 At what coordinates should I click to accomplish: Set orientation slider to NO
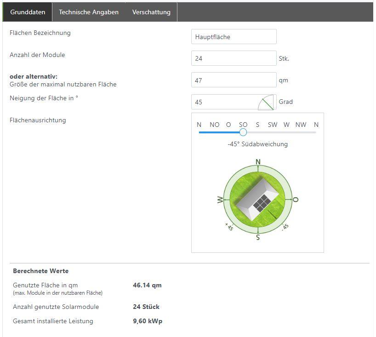214,132
